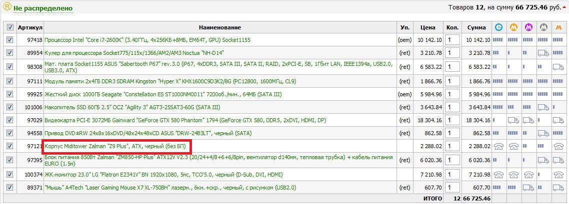Click the quantity field for A4Tech mouse
The width and height of the screenshot is (569, 204).
click(452, 188)
